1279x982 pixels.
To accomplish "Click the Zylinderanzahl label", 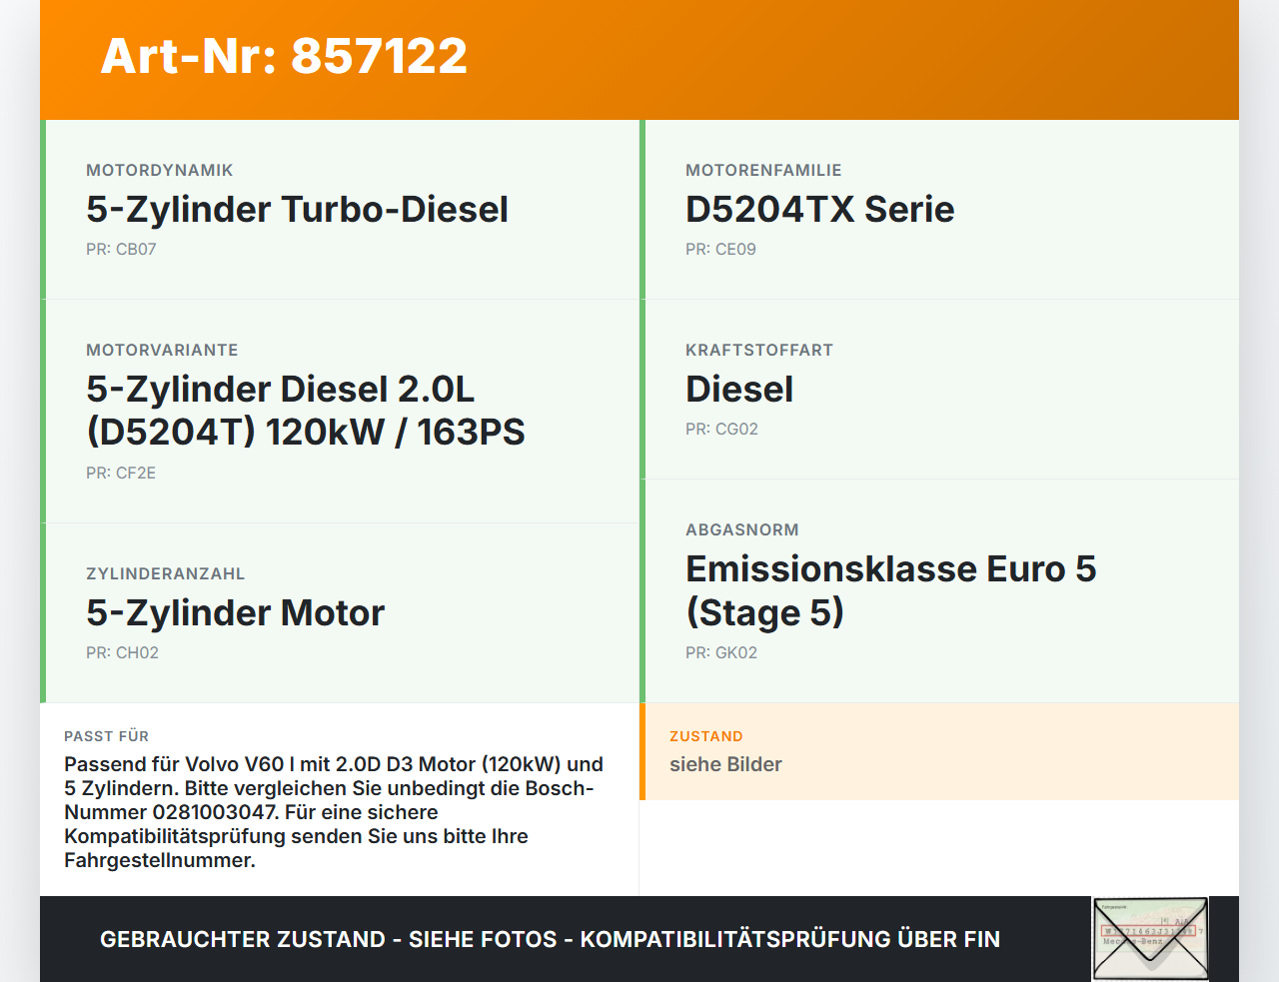I will [165, 574].
